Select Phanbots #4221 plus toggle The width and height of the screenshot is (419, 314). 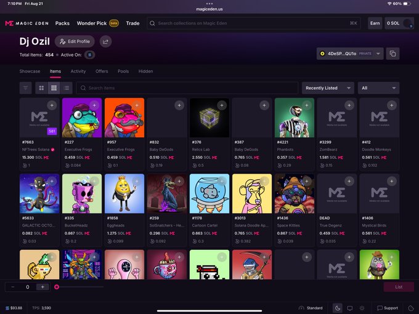tap(307, 105)
